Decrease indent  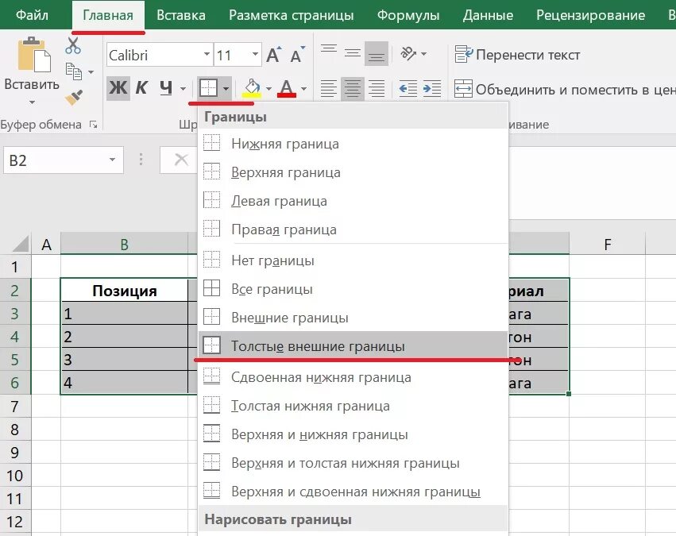(x=408, y=89)
